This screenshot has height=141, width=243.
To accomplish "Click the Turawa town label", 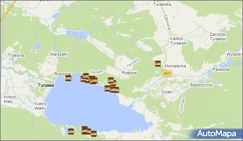I will pos(46,85).
